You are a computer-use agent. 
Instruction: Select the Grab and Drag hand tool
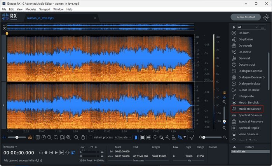(83, 138)
